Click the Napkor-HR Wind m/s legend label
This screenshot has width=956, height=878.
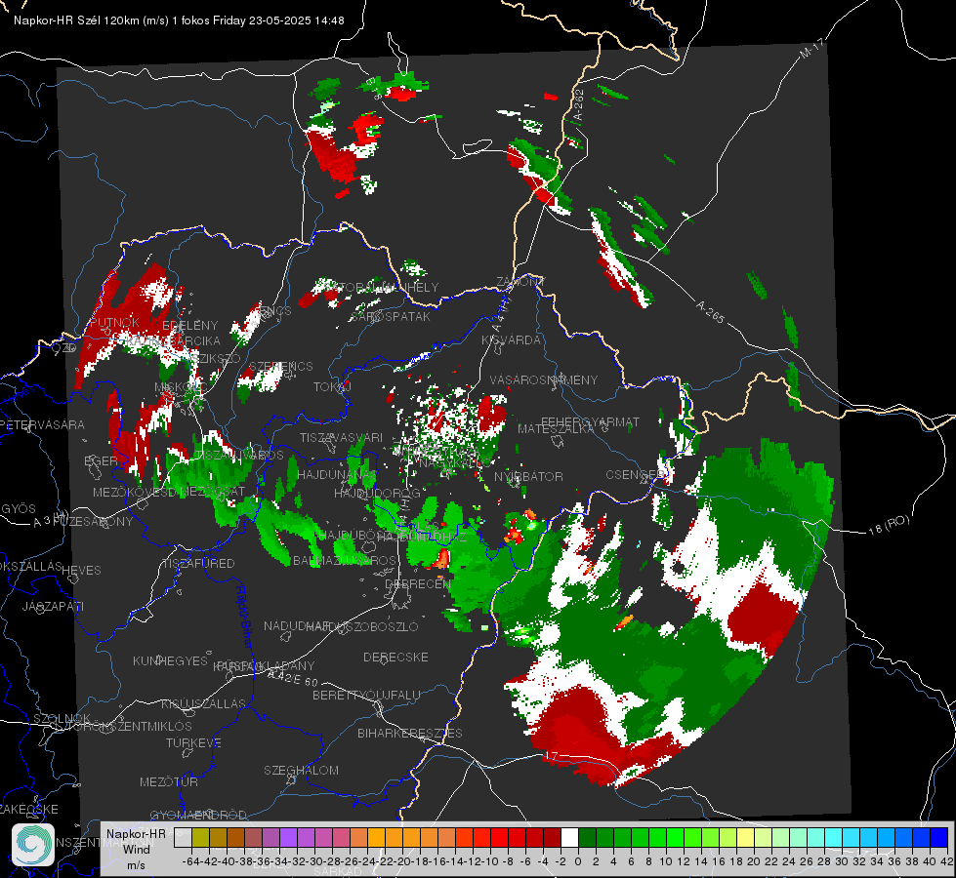136,849
